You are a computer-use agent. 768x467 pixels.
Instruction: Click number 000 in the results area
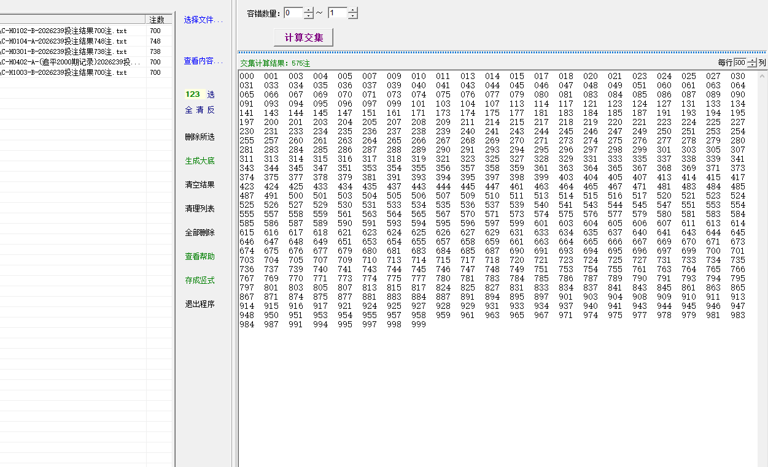tap(247, 77)
